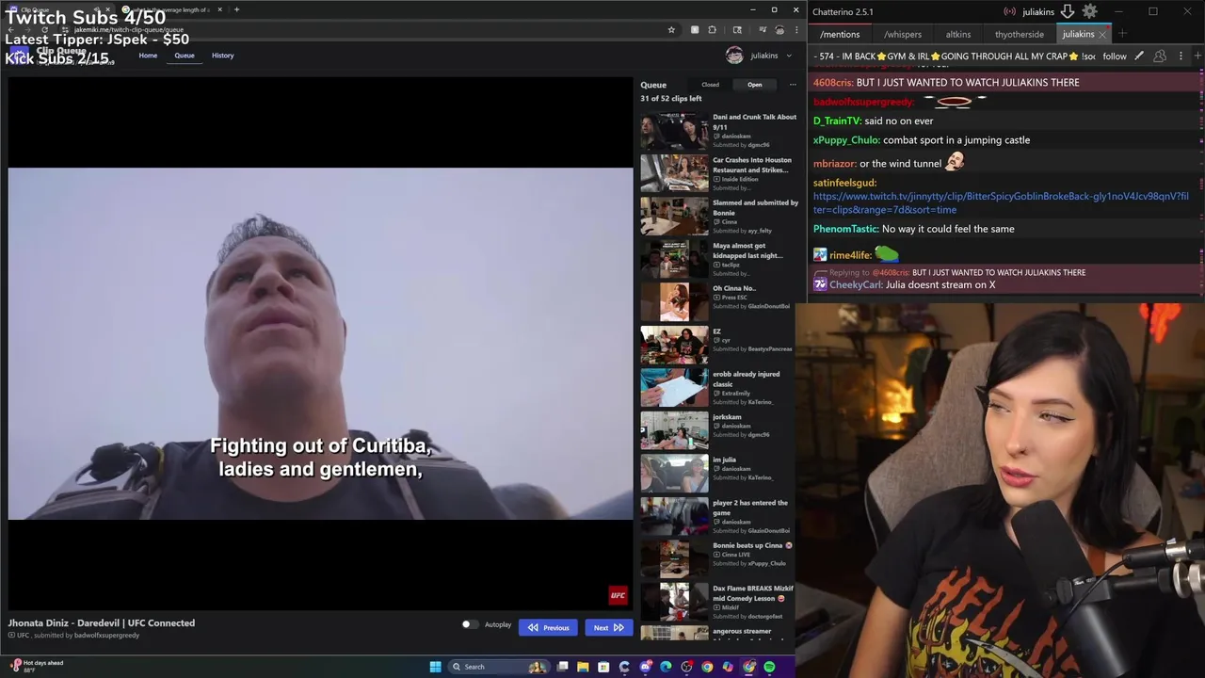
Task: Open File Explorer from the taskbar
Action: (x=583, y=667)
